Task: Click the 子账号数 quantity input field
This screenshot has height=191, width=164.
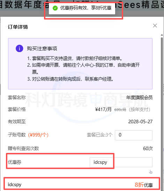Action: [134, 135]
